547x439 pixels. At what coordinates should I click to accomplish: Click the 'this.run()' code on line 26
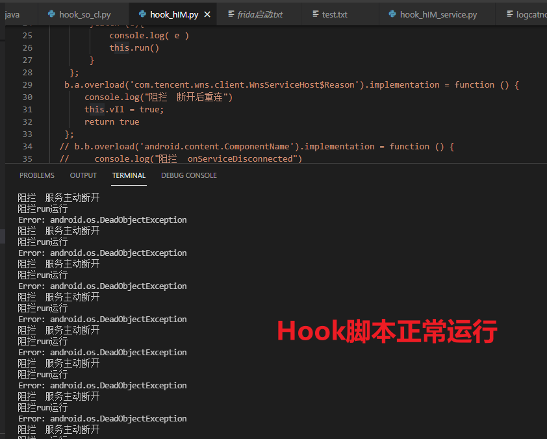(x=134, y=48)
